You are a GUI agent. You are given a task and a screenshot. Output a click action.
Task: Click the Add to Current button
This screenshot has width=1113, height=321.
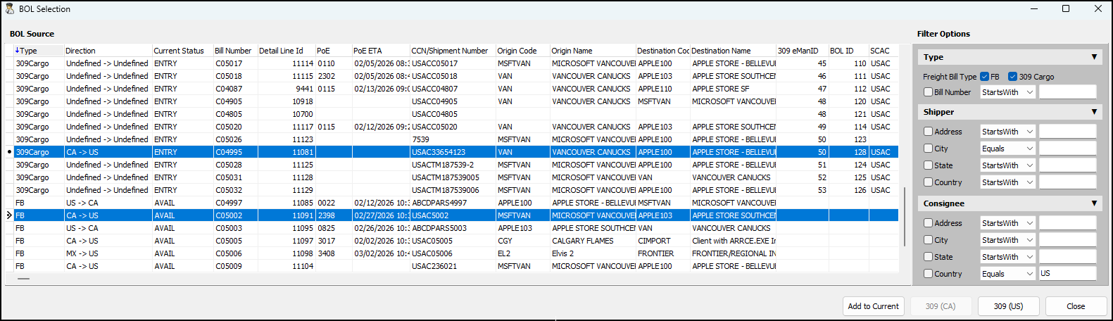click(873, 306)
